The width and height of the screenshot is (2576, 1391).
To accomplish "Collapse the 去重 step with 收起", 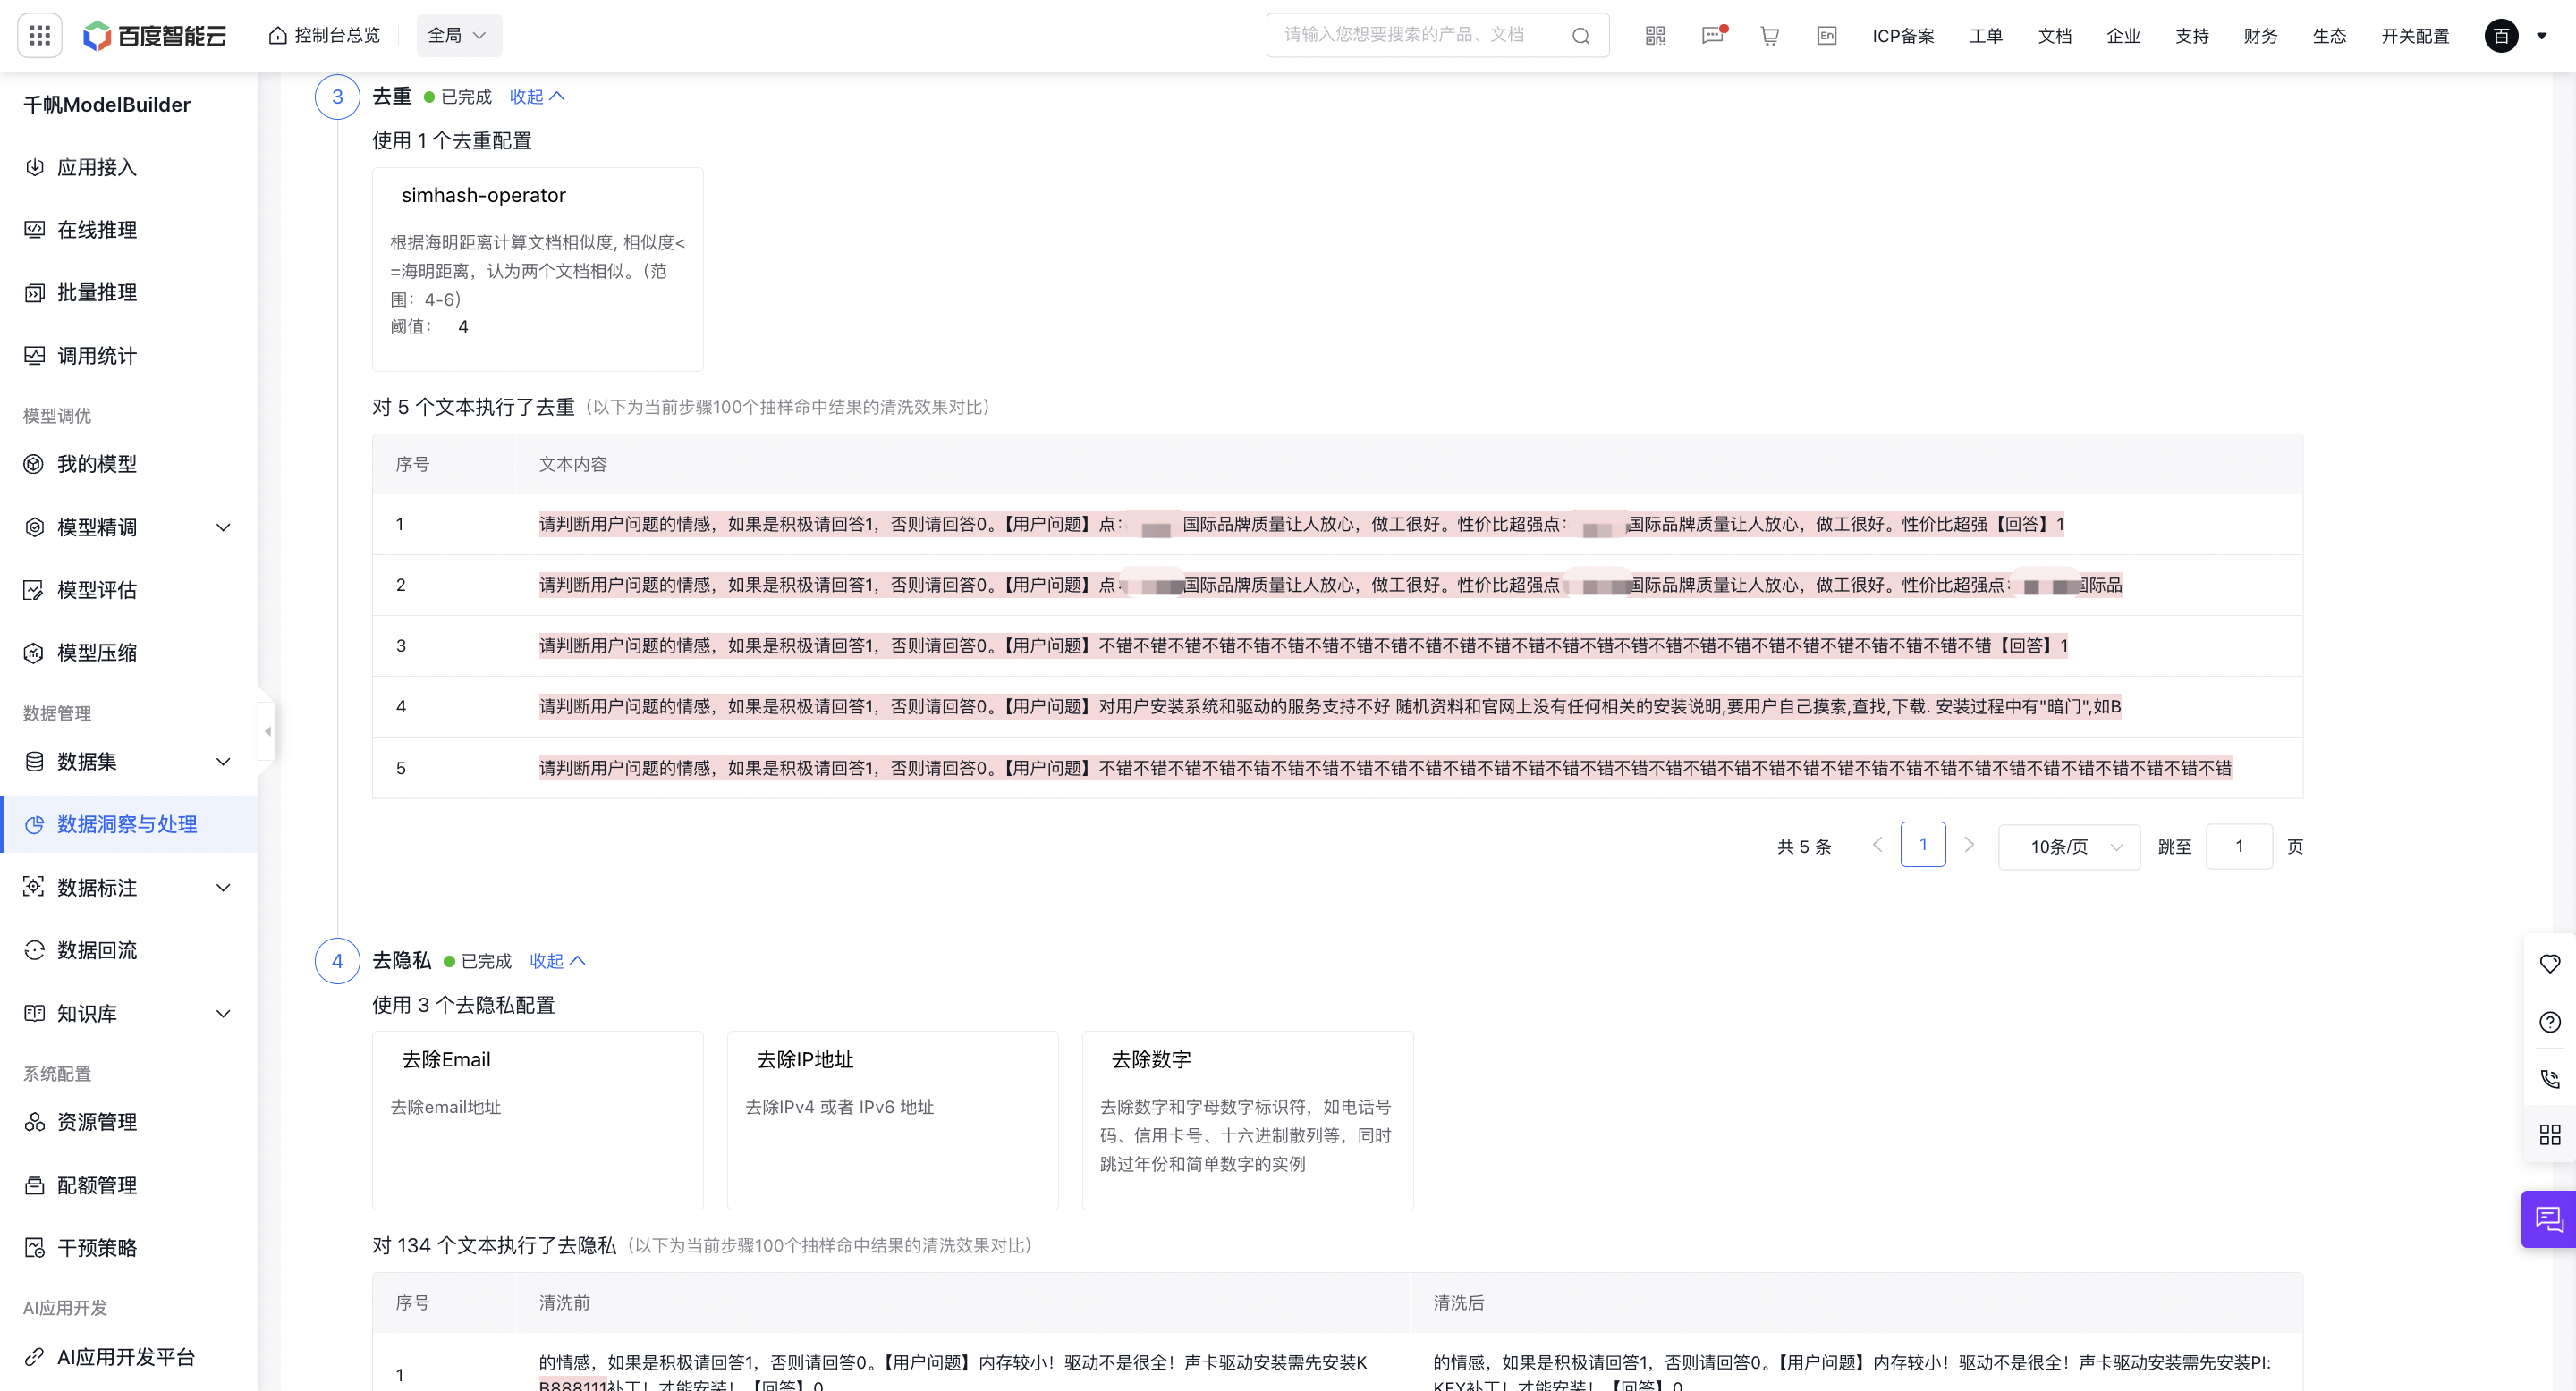I will 537,96.
